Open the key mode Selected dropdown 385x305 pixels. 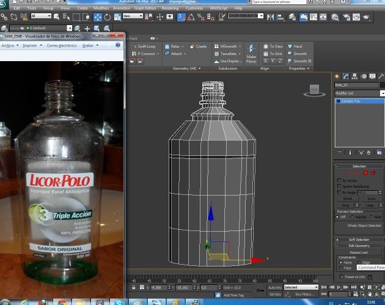[x=301, y=287]
